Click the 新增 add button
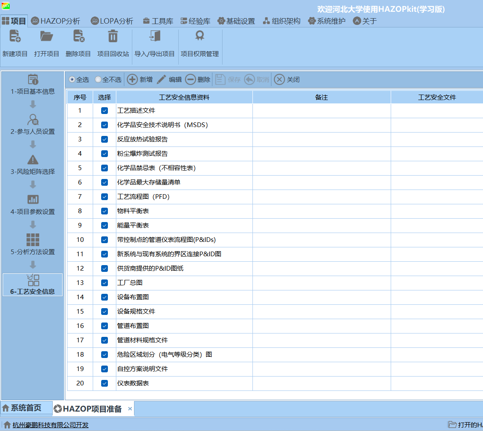483x431 pixels. click(x=140, y=80)
